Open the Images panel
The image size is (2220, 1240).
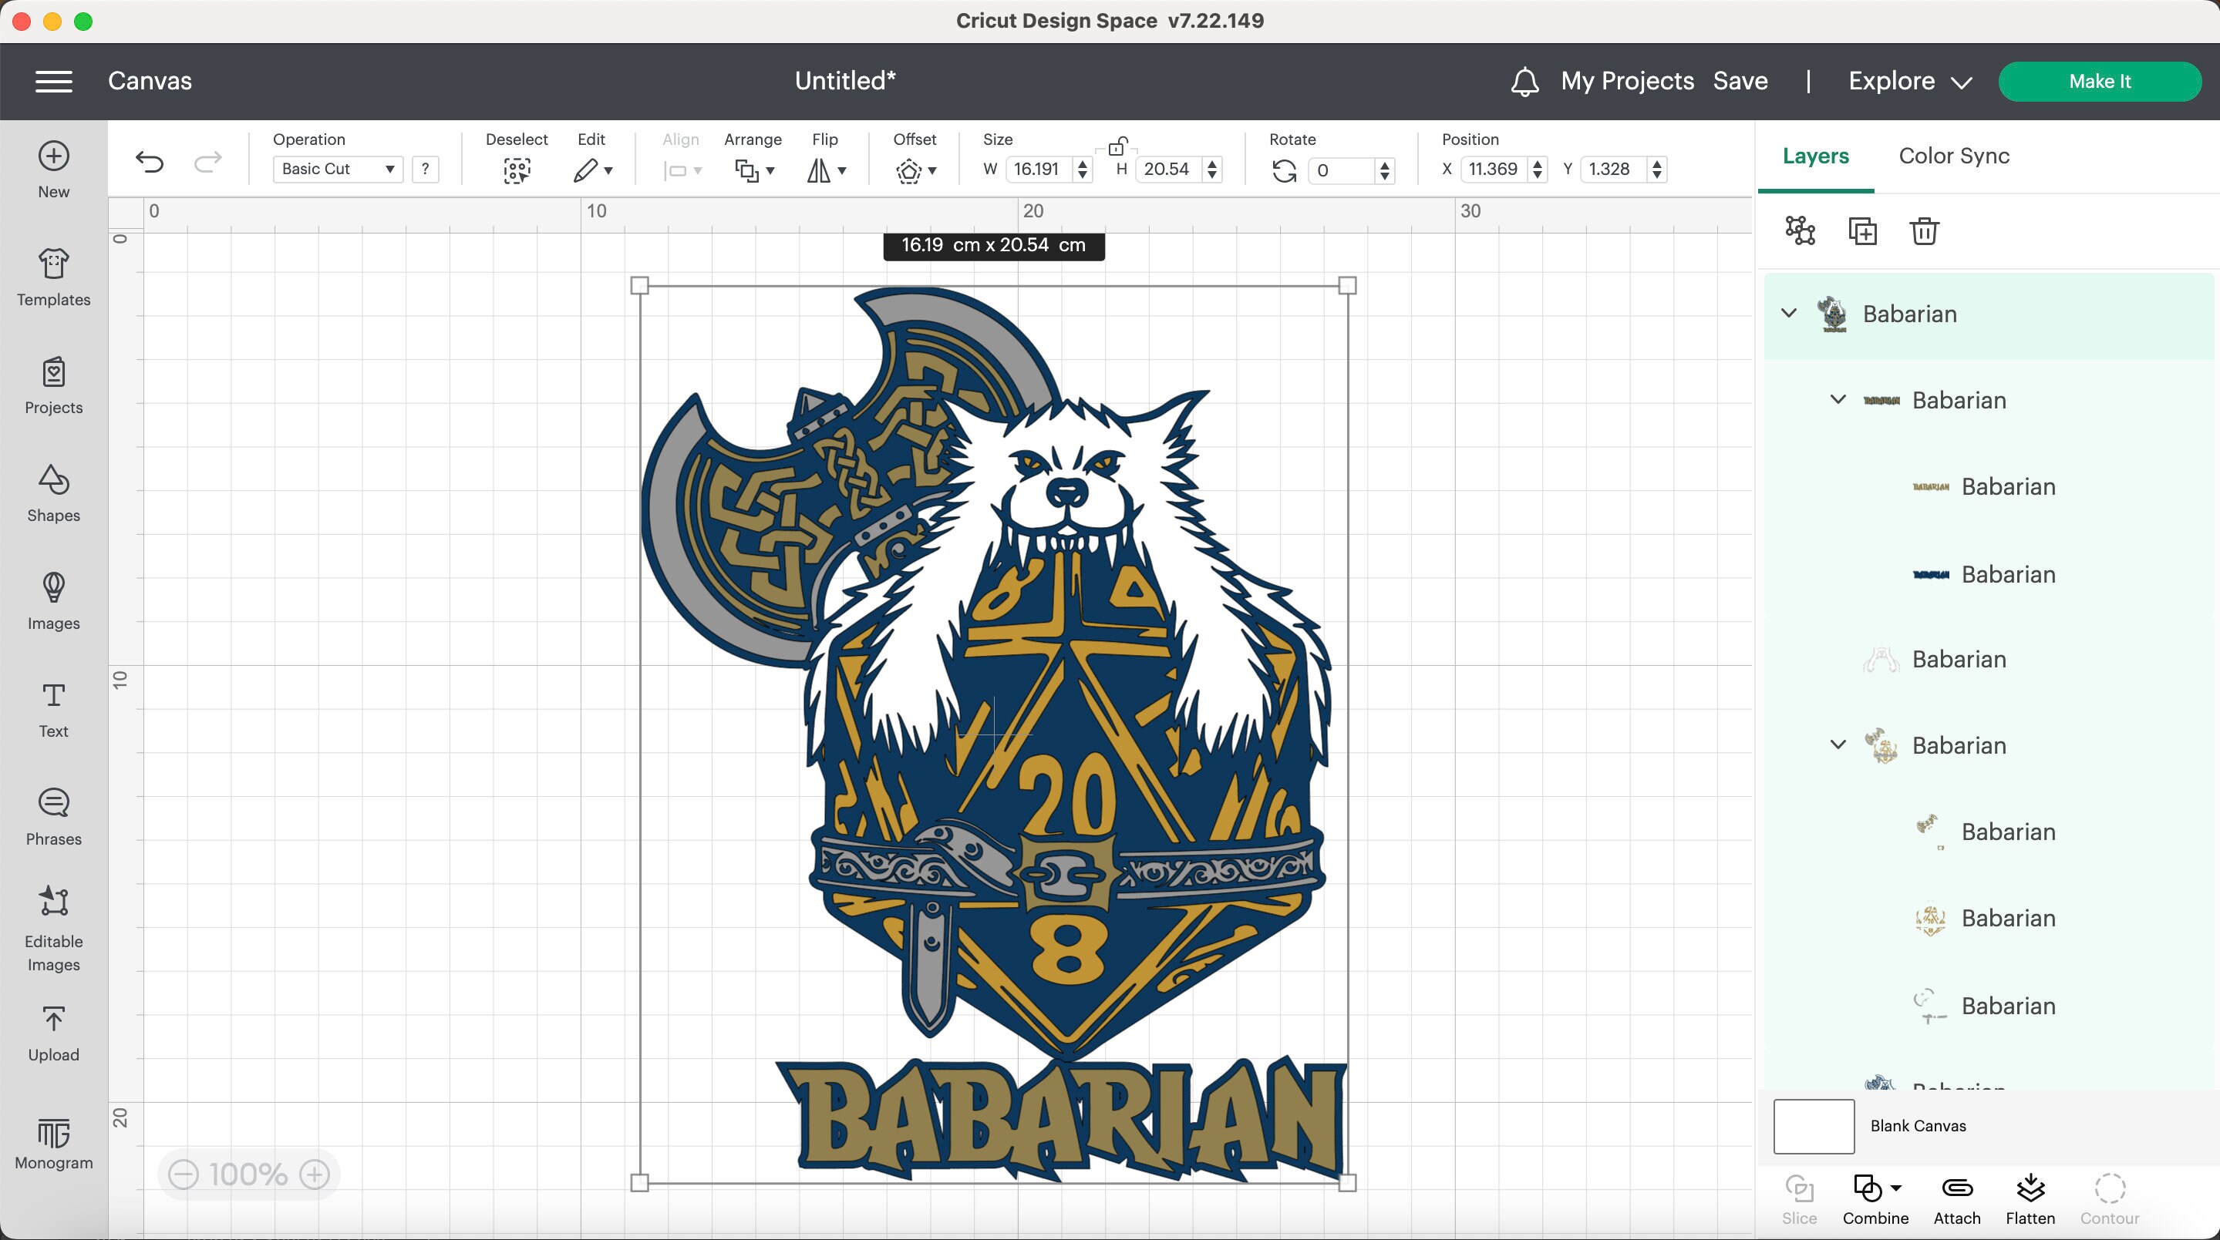(52, 601)
